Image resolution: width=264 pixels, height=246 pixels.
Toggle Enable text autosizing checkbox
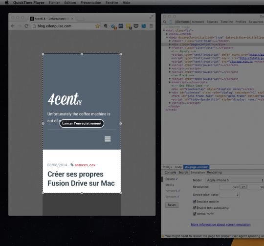[x=195, y=207]
